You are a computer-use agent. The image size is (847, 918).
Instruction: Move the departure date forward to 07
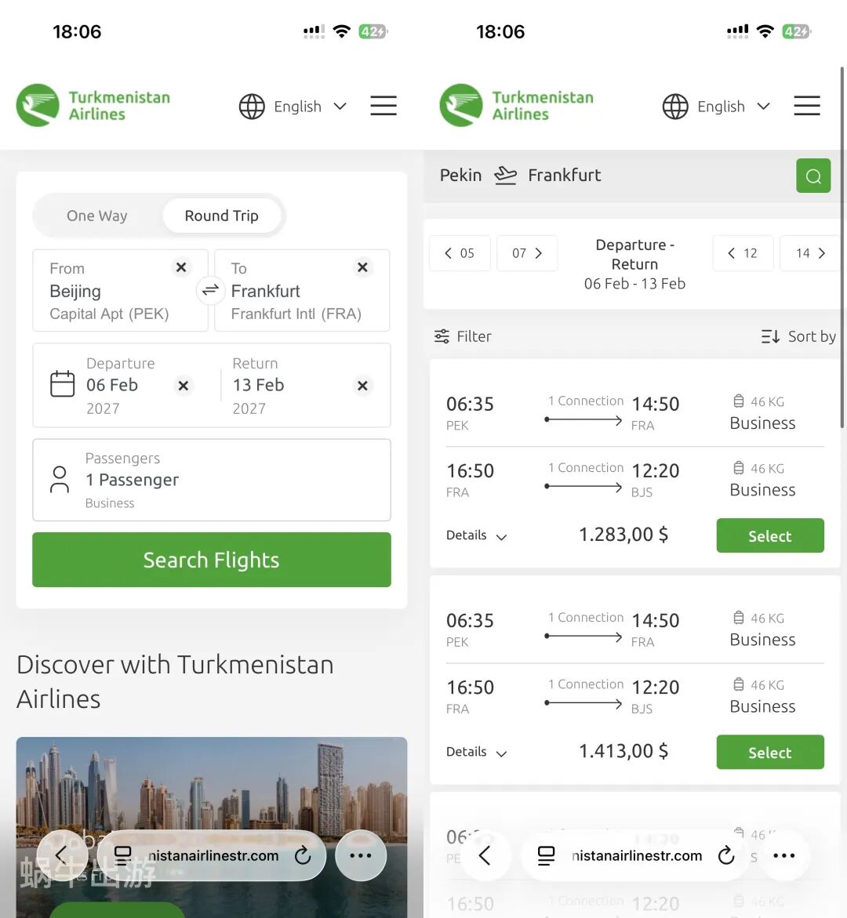coord(527,253)
